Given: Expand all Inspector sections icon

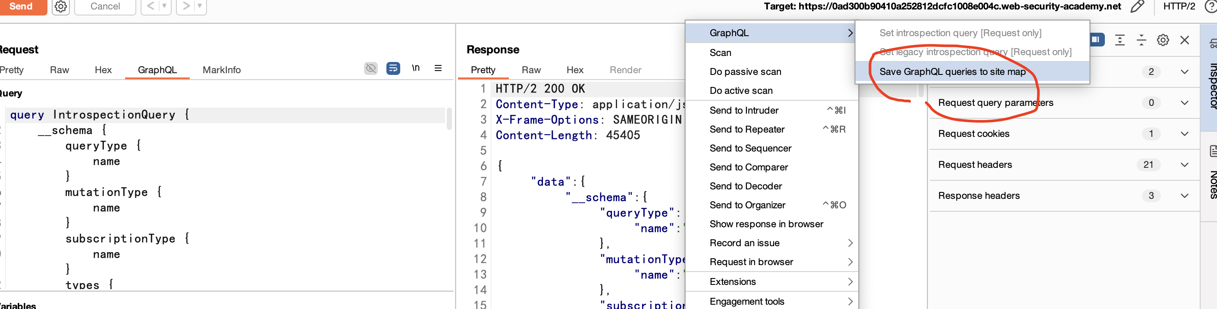Looking at the screenshot, I should [1119, 40].
